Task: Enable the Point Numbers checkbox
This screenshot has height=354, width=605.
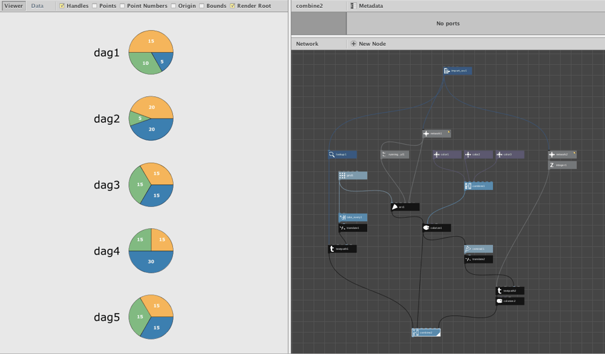Action: pyautogui.click(x=122, y=6)
